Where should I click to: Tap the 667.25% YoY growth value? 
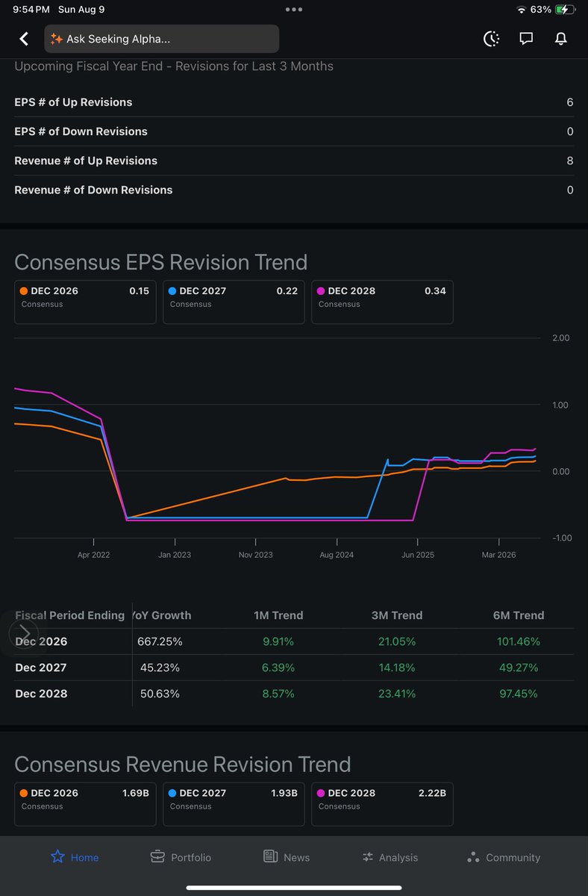(160, 641)
